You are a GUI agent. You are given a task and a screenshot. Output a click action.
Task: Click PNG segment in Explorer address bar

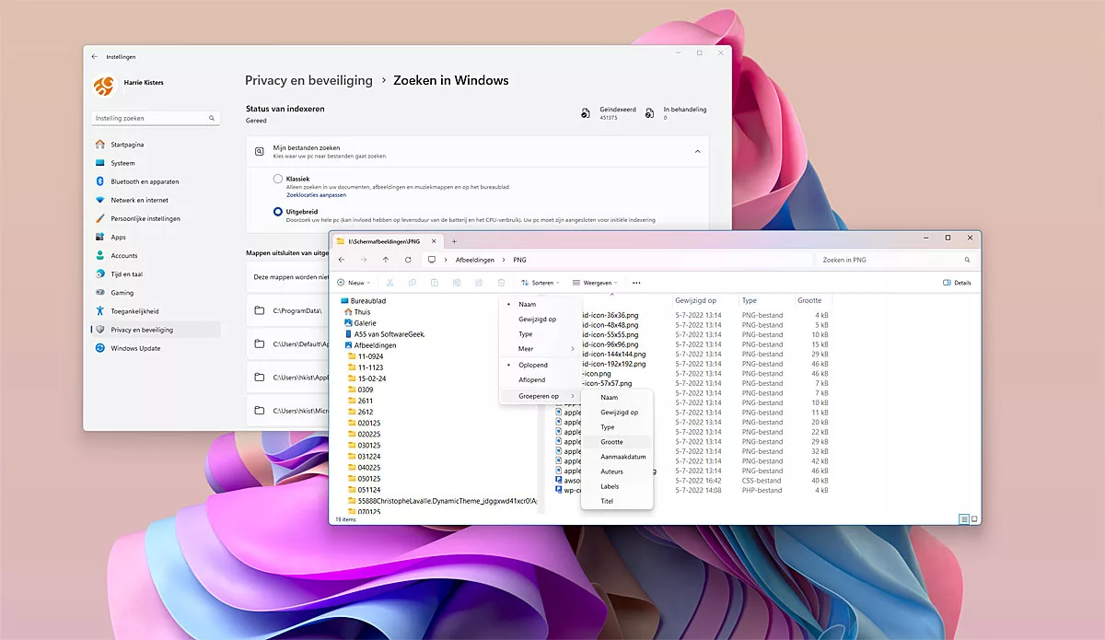click(519, 260)
